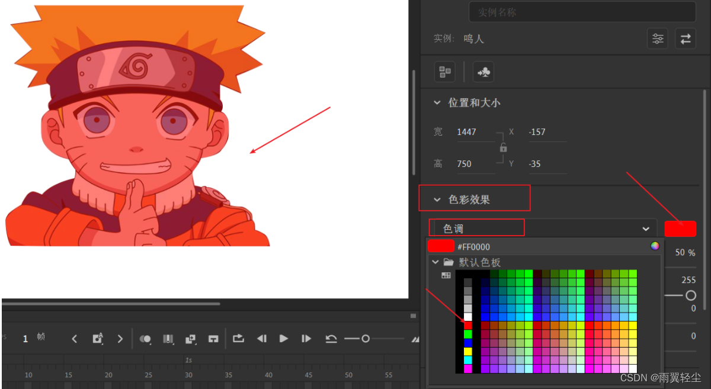Screen dimensions: 711x389
Task: Click the insert auto keyframe icon
Action: coord(98,339)
